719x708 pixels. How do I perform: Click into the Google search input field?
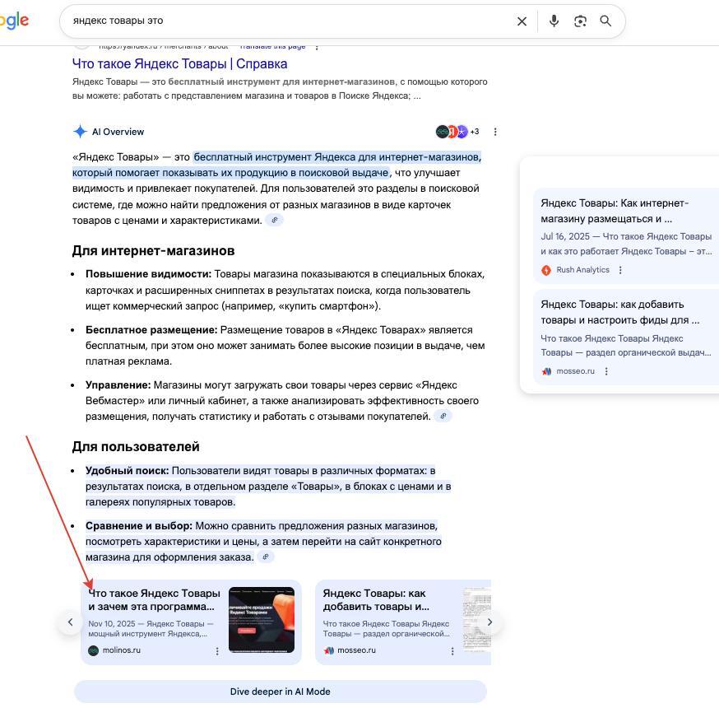[288, 21]
